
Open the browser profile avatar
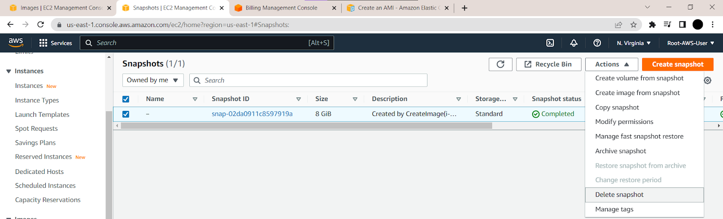point(698,25)
